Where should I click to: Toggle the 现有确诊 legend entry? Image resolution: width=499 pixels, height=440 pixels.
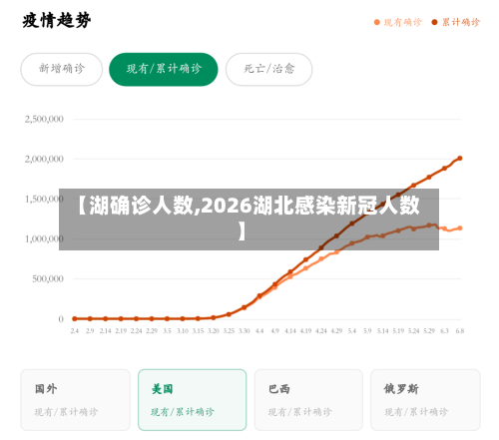[x=398, y=22]
